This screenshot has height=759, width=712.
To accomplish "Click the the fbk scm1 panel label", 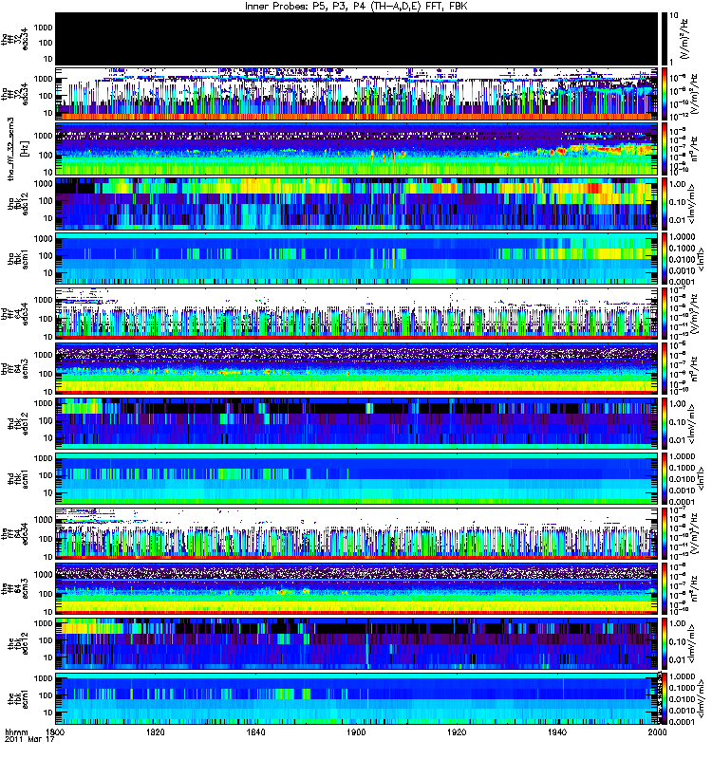I will (x=18, y=698).
